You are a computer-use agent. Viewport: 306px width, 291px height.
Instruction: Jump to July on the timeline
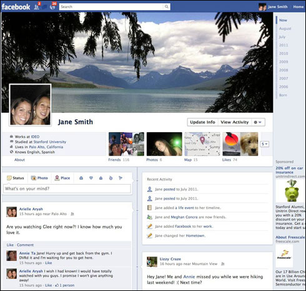[282, 37]
